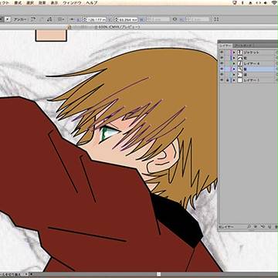Screen dimensions: 278x278
Task: Toggle visibility of the second layer row
Action: 222,58
